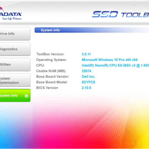This screenshot has width=149, height=149.
Task: Select the Usable RAM value 32674
Action: [x=86, y=71]
